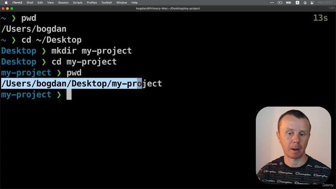
Task: Click the screen recording camera icon
Action: (280, 3)
